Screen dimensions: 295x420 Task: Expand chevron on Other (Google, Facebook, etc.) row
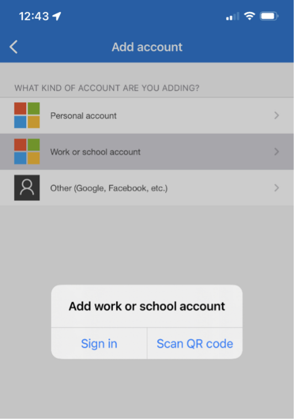(277, 188)
